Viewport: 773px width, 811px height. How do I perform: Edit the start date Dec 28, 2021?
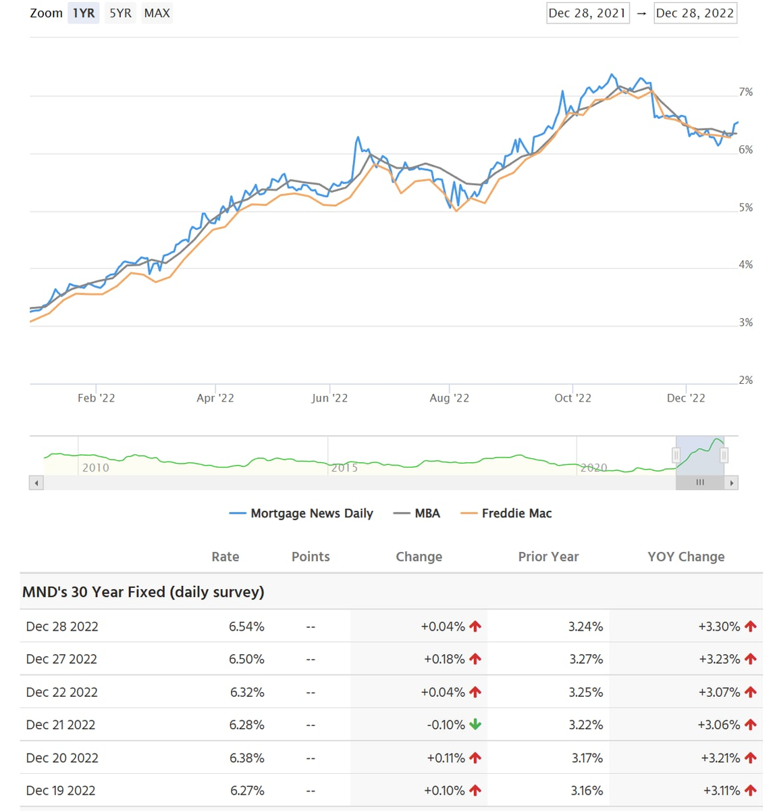587,14
